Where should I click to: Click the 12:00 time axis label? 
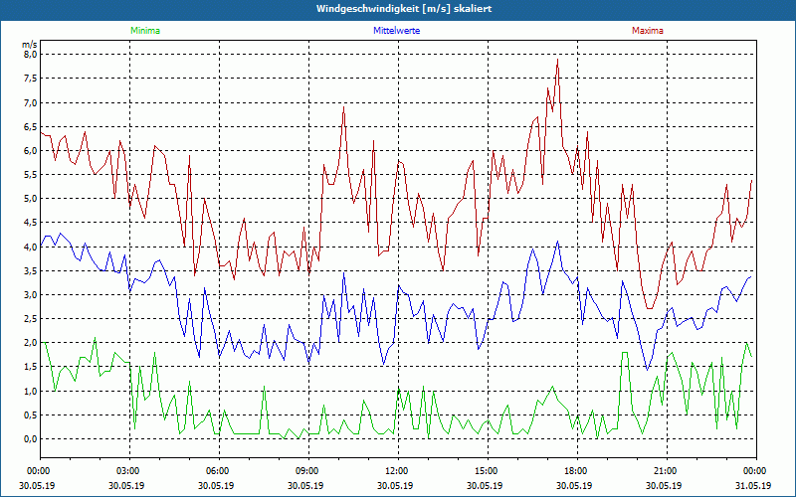coord(399,471)
